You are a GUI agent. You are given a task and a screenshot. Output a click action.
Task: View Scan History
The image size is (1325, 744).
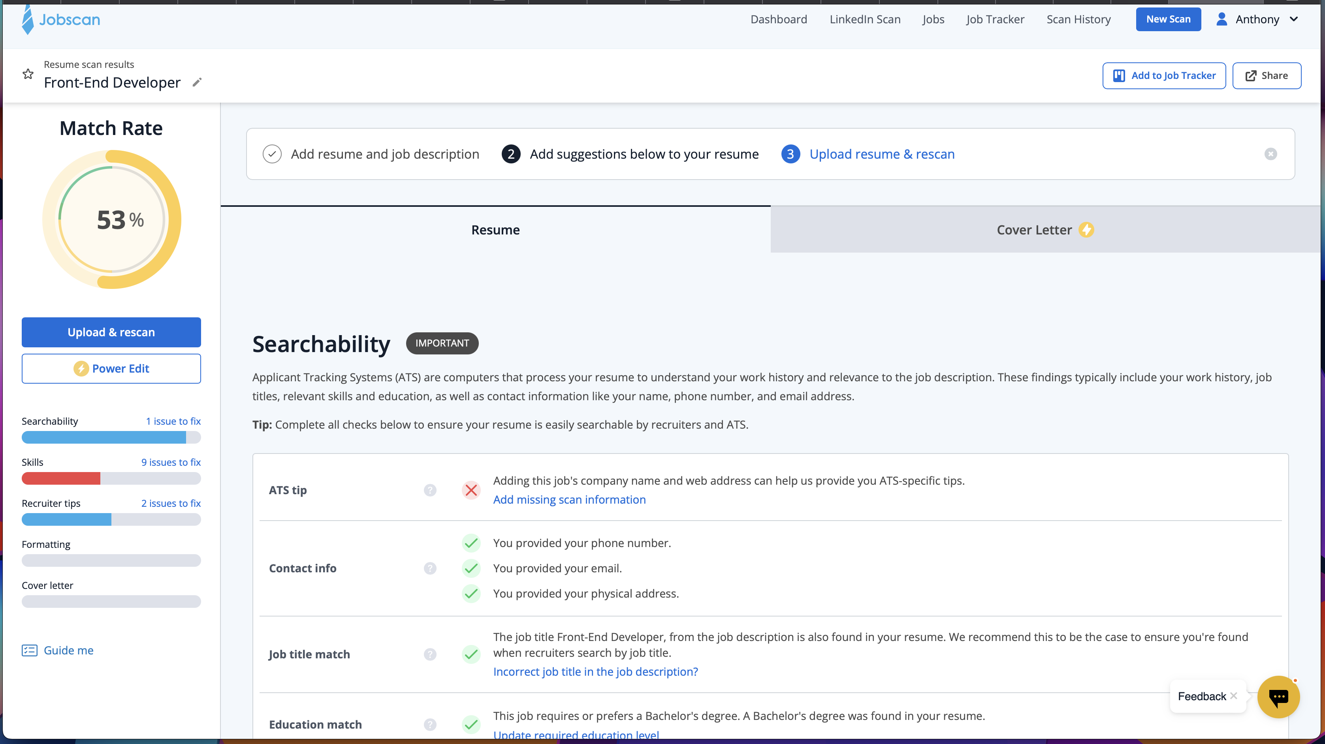tap(1078, 19)
